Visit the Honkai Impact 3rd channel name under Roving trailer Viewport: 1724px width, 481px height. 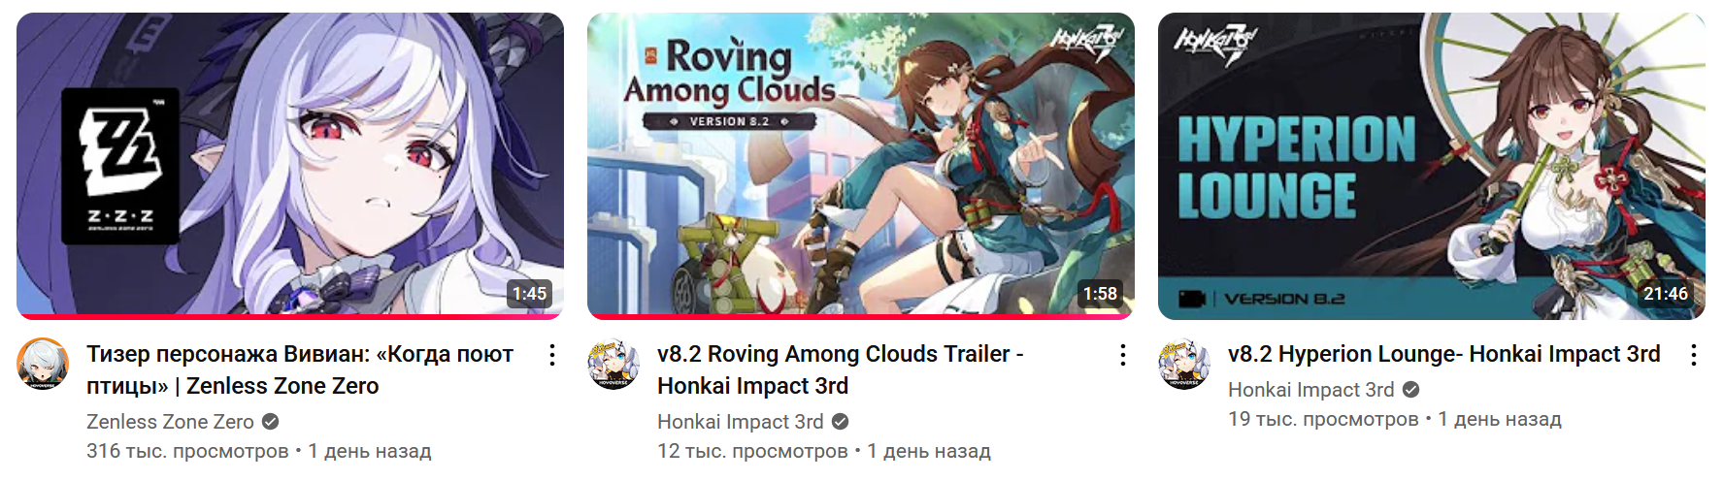pyautogui.click(x=741, y=422)
